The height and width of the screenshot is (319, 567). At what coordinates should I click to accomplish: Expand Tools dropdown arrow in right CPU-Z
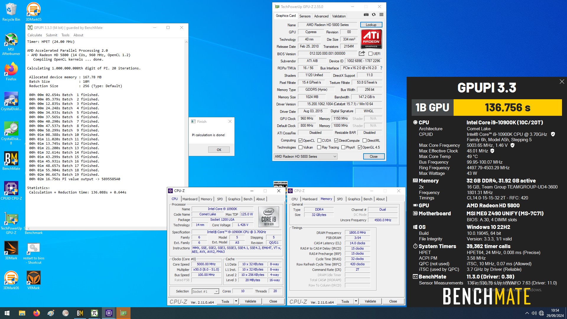pos(356,301)
